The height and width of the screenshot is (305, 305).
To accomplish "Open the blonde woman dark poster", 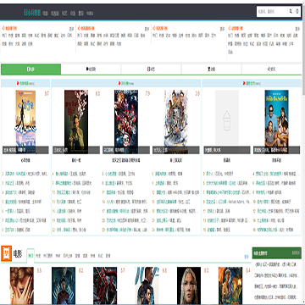I will pos(189,286).
